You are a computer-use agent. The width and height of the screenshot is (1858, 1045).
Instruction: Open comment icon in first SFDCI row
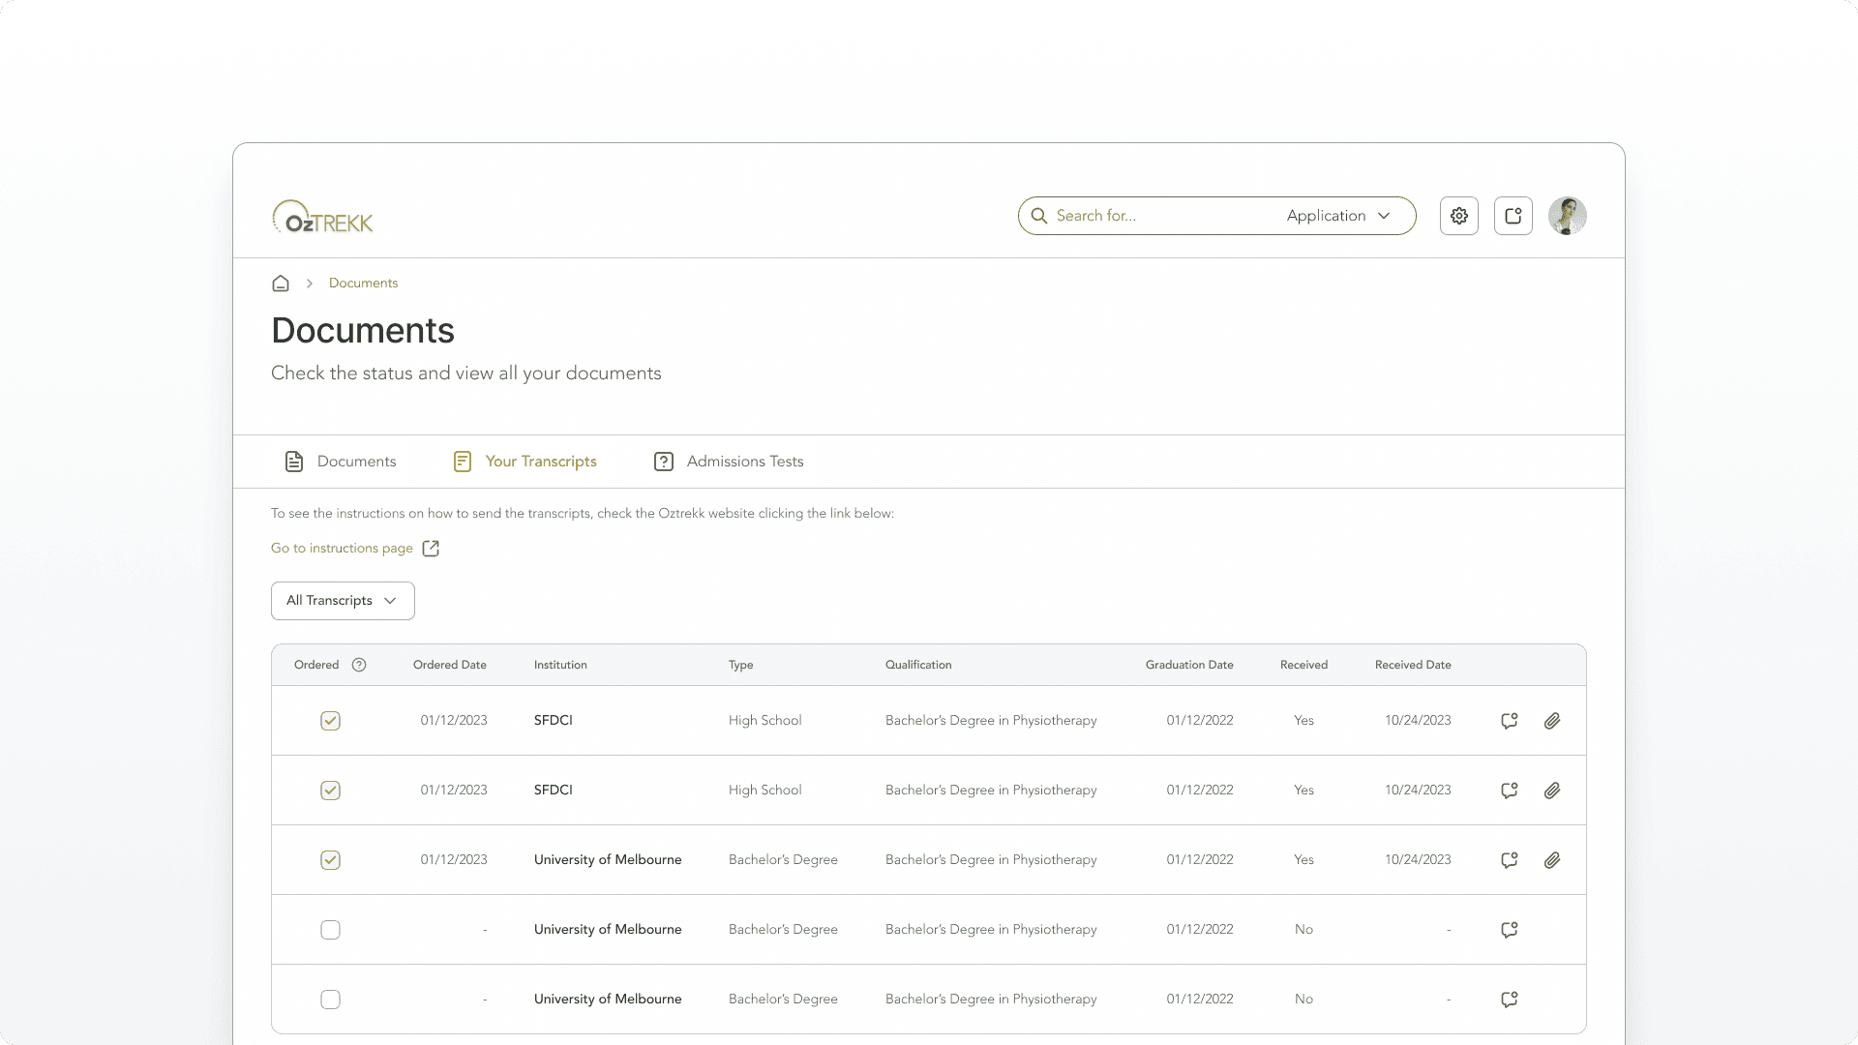pyautogui.click(x=1509, y=721)
